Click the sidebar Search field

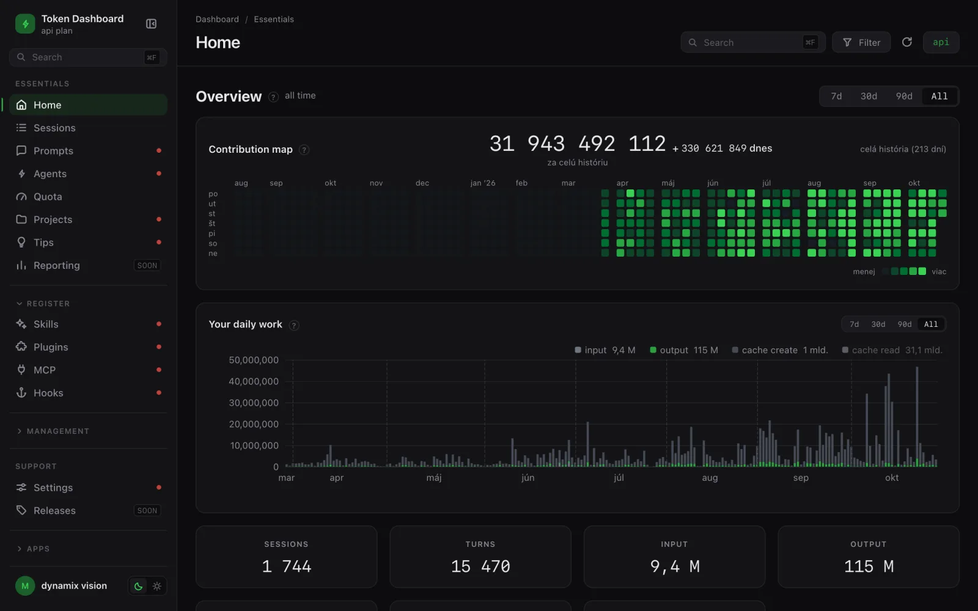pos(88,57)
